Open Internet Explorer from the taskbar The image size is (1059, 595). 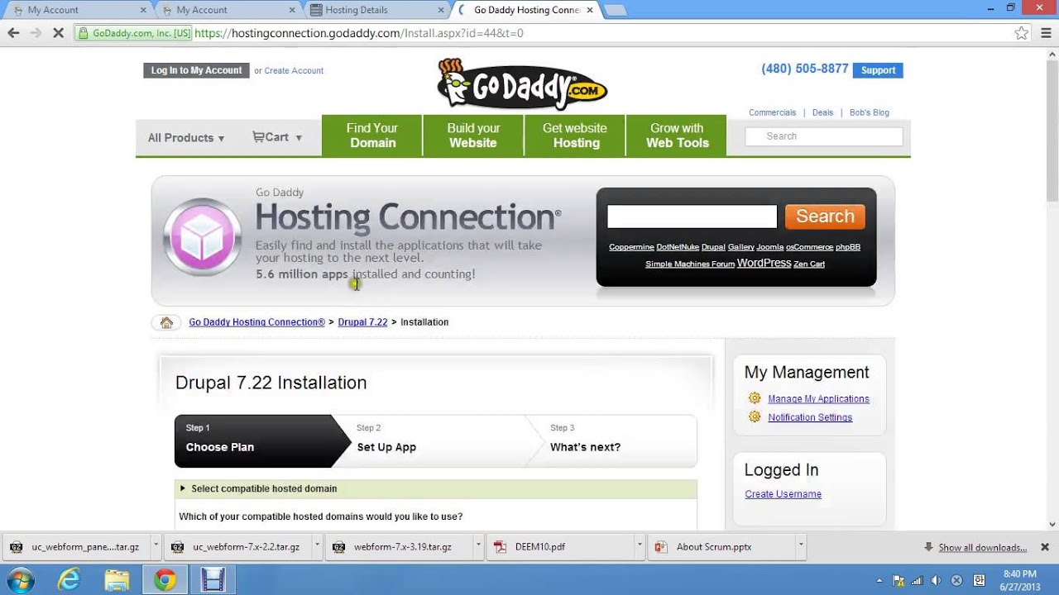pyautogui.click(x=68, y=580)
